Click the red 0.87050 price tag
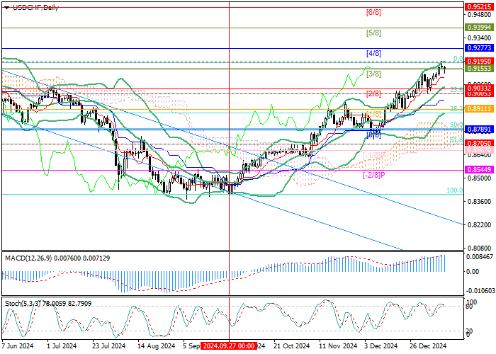Screen dimensions: 496x354 [478, 143]
